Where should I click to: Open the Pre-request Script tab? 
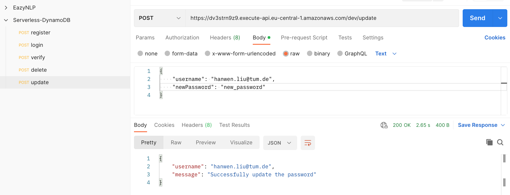point(304,38)
